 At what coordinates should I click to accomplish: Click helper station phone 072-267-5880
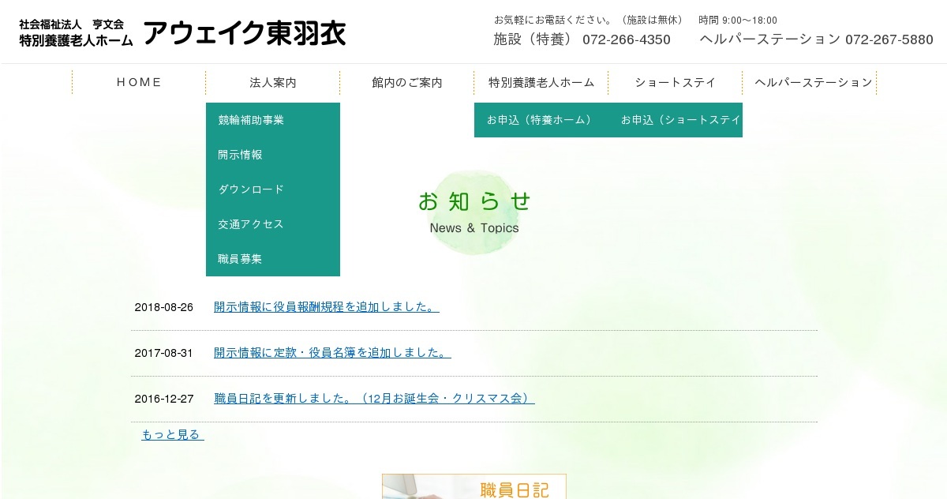point(889,39)
